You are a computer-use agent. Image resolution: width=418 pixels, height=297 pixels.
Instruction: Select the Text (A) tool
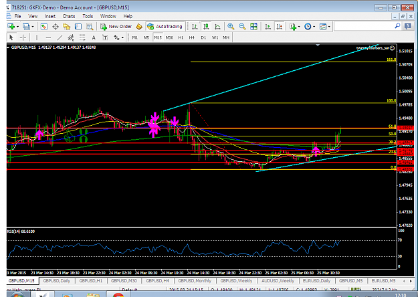click(94, 37)
